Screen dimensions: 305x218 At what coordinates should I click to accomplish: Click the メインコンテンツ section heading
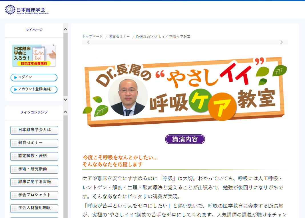click(x=34, y=113)
